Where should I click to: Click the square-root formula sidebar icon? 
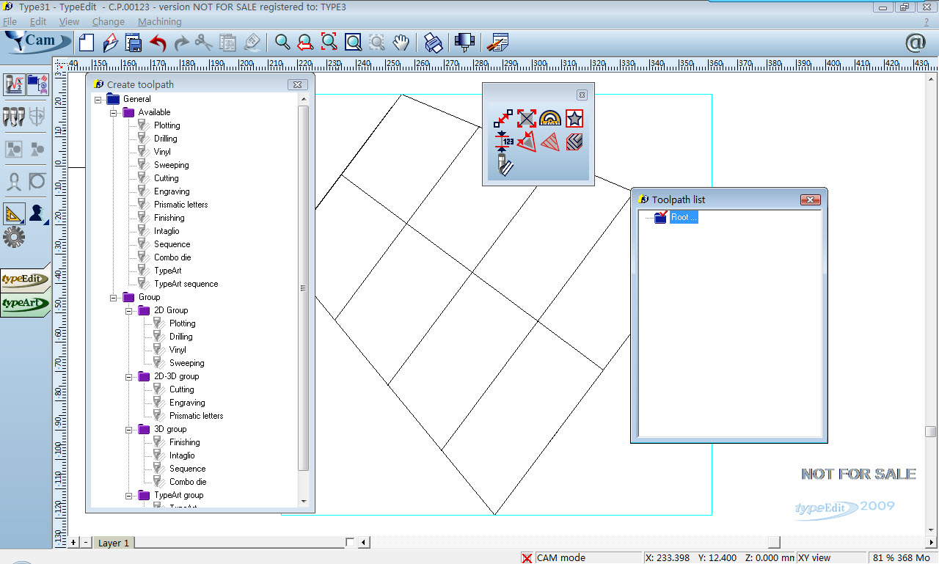[x=15, y=84]
